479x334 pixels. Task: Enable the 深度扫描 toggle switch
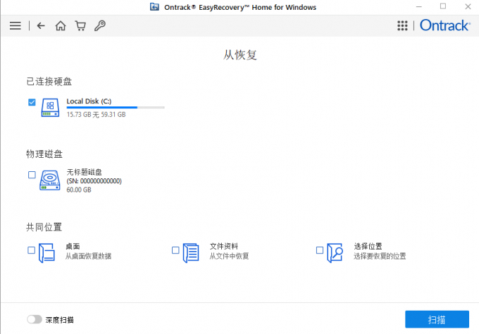point(35,319)
